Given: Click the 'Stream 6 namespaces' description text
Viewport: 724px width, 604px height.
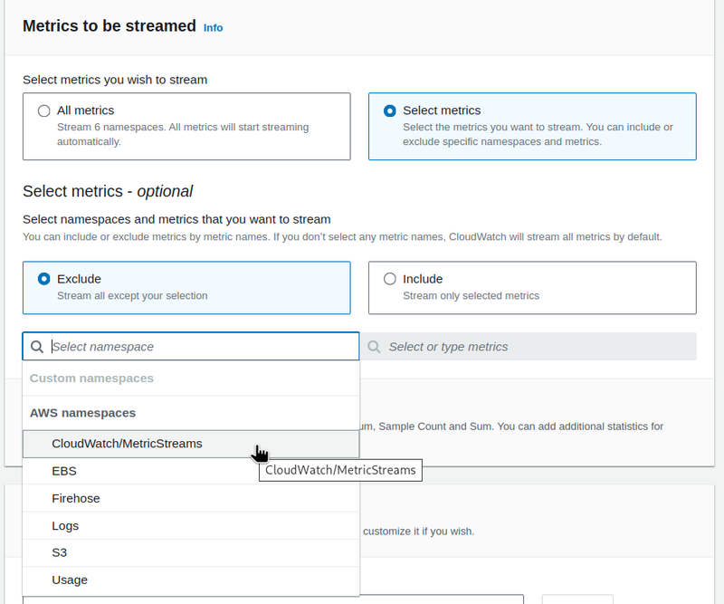Looking at the screenshot, I should pyautogui.click(x=183, y=134).
